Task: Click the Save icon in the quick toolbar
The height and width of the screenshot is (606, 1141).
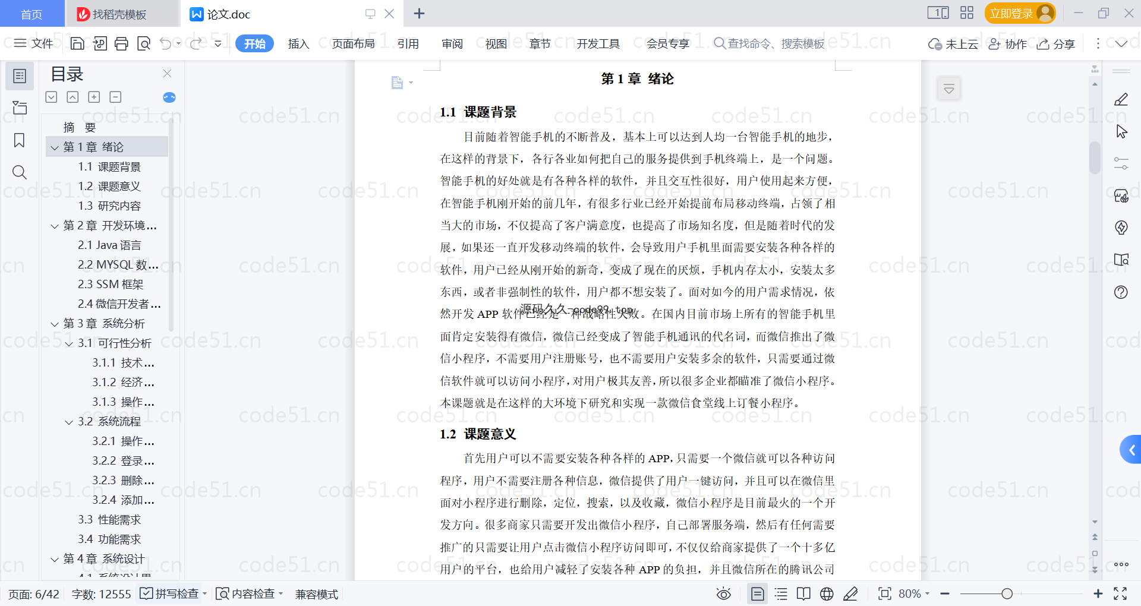Action: [x=77, y=43]
